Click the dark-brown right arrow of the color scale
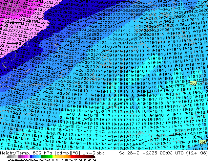208x161 pixels. pos(94,157)
